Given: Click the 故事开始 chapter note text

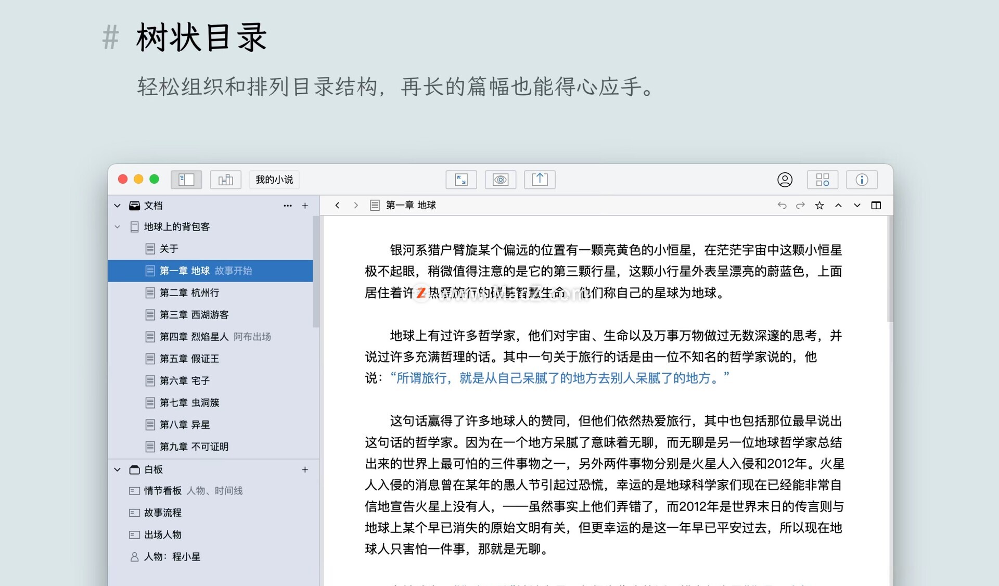Looking at the screenshot, I should click(x=234, y=271).
